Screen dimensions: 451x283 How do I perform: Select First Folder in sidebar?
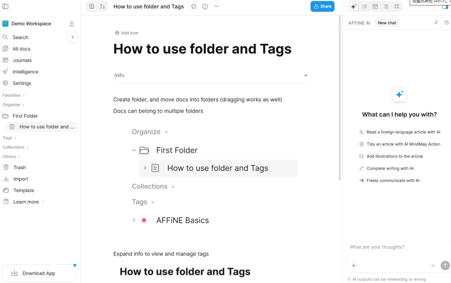pyautogui.click(x=25, y=116)
